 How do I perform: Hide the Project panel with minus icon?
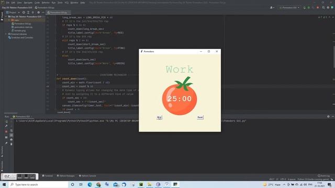click(x=43, y=13)
